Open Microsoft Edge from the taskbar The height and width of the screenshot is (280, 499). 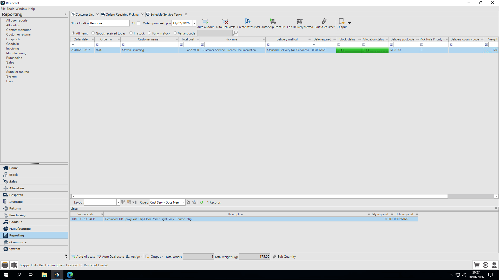tap(70, 275)
